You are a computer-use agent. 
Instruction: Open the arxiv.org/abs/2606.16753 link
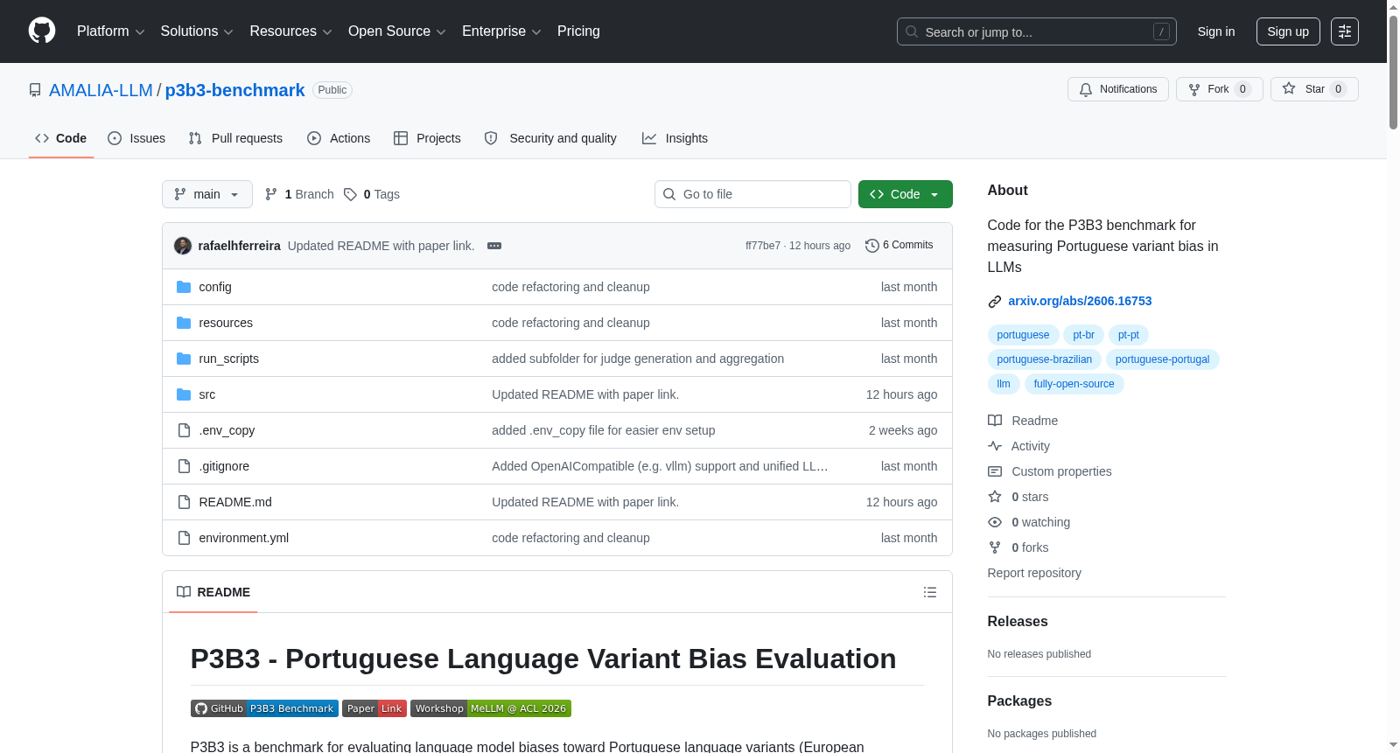1080,301
